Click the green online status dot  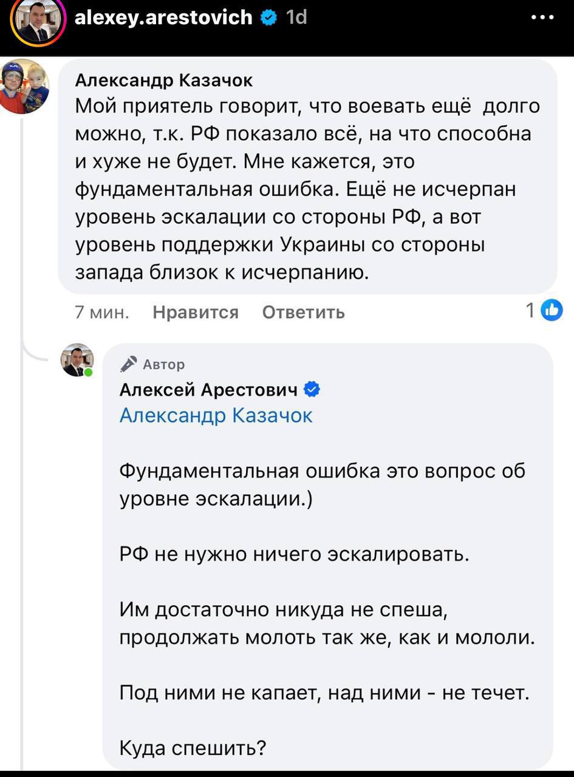89,372
